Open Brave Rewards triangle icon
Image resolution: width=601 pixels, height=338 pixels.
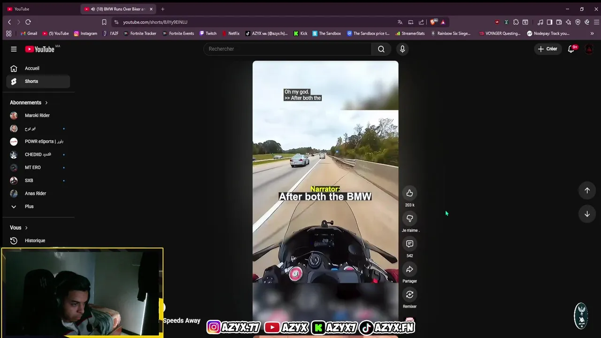[x=443, y=22]
